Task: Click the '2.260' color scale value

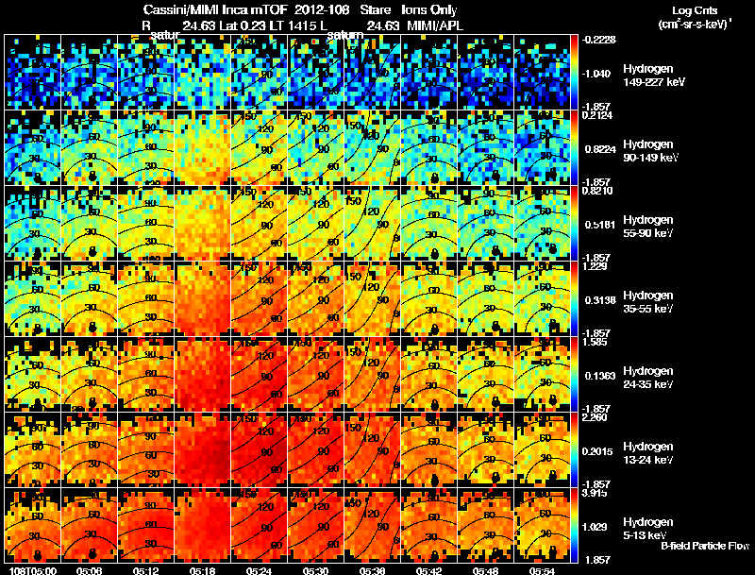Action: (595, 417)
